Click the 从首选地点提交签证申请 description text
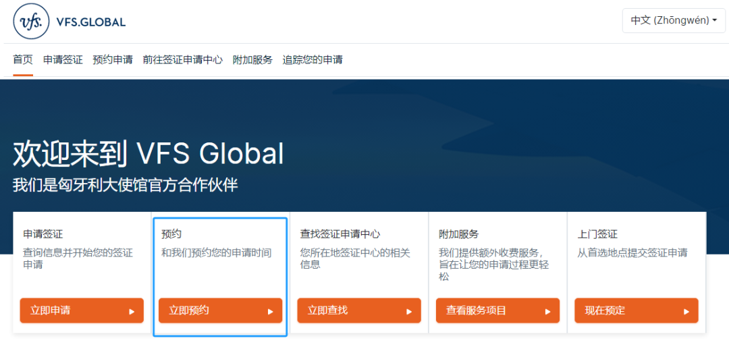 click(x=632, y=254)
